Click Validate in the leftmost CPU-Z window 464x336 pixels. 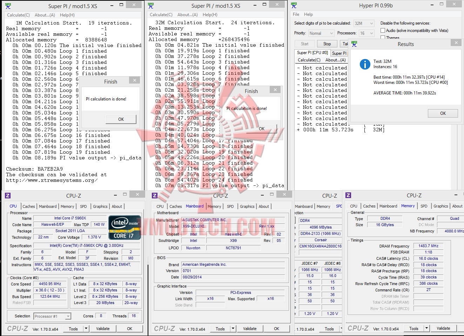[103, 328]
